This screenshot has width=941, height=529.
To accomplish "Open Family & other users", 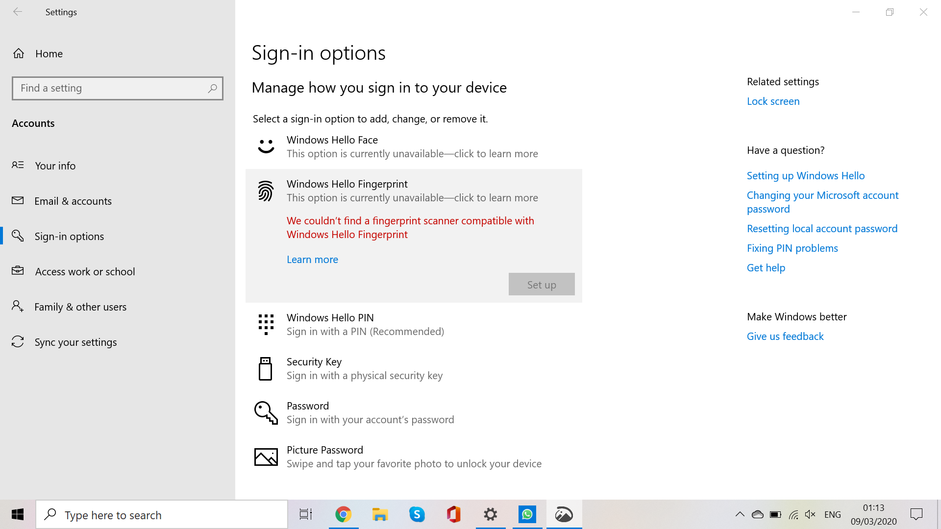I will point(118,307).
